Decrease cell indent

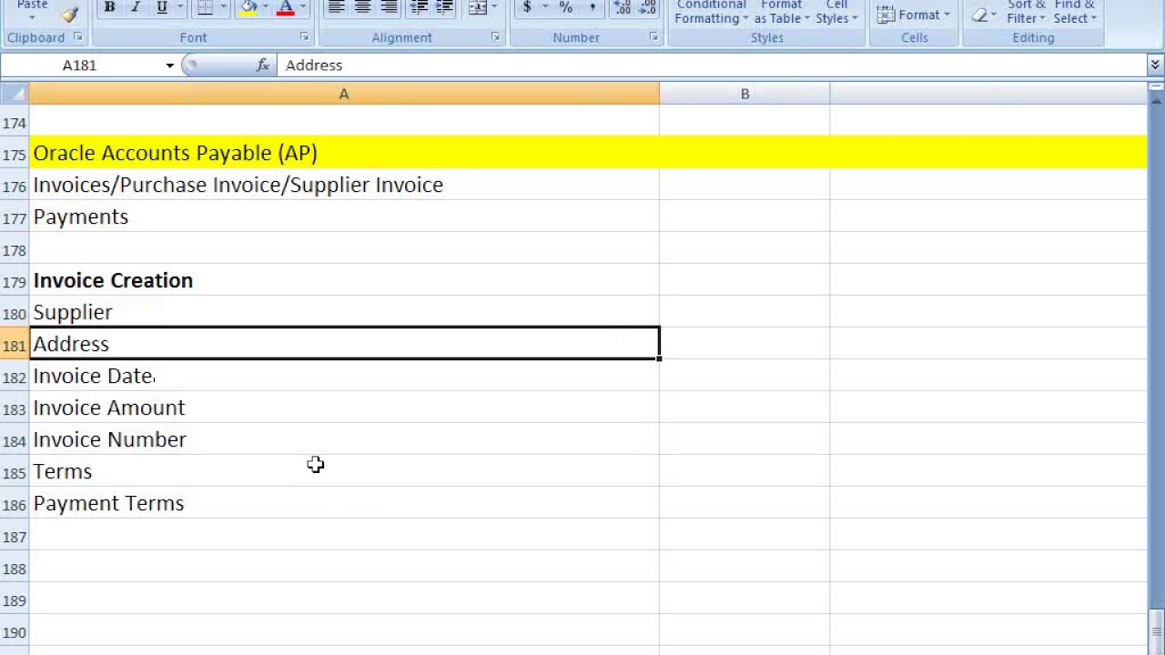[419, 8]
